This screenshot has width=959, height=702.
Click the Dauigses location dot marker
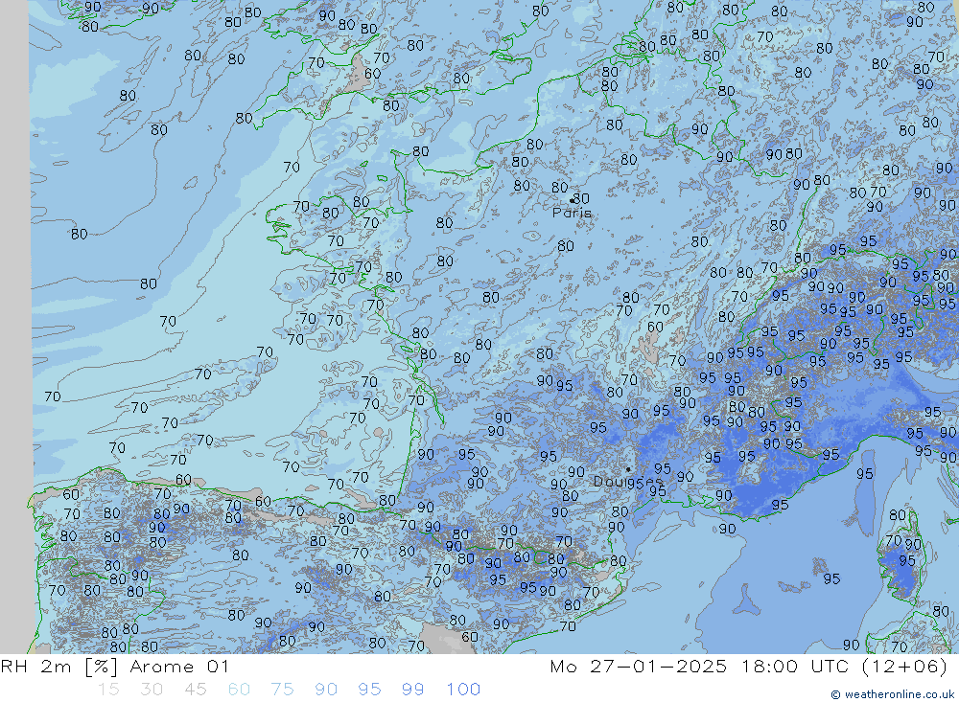[628, 469]
